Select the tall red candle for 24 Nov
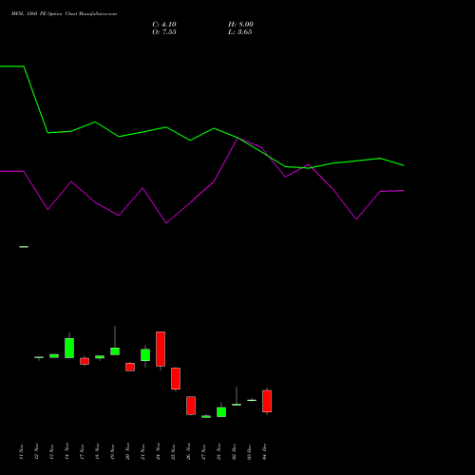This screenshot has width=475, height=475. click(161, 349)
